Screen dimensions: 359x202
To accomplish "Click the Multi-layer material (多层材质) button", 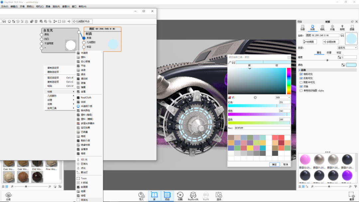I will (331, 42).
